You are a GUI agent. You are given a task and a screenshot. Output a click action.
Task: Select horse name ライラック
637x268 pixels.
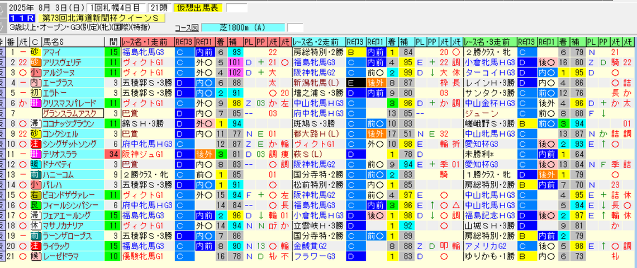click(72, 246)
